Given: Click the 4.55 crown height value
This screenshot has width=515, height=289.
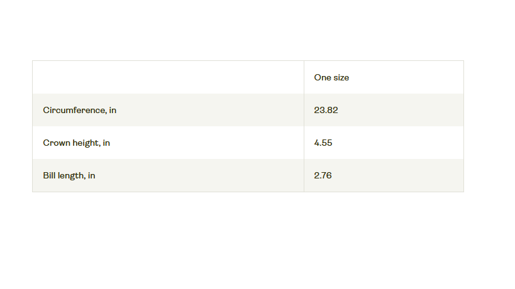Looking at the screenshot, I should pyautogui.click(x=323, y=143).
